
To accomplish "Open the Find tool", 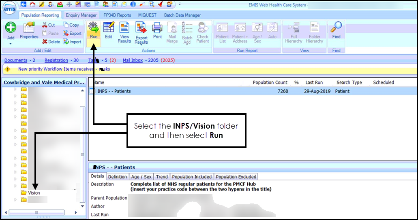I will (x=336, y=31).
